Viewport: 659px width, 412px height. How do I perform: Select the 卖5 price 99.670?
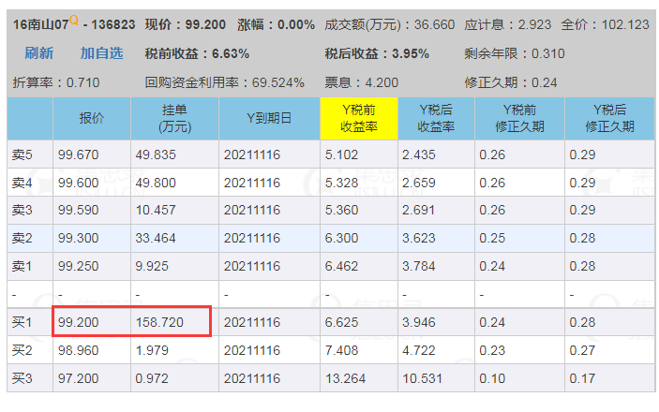tap(78, 154)
